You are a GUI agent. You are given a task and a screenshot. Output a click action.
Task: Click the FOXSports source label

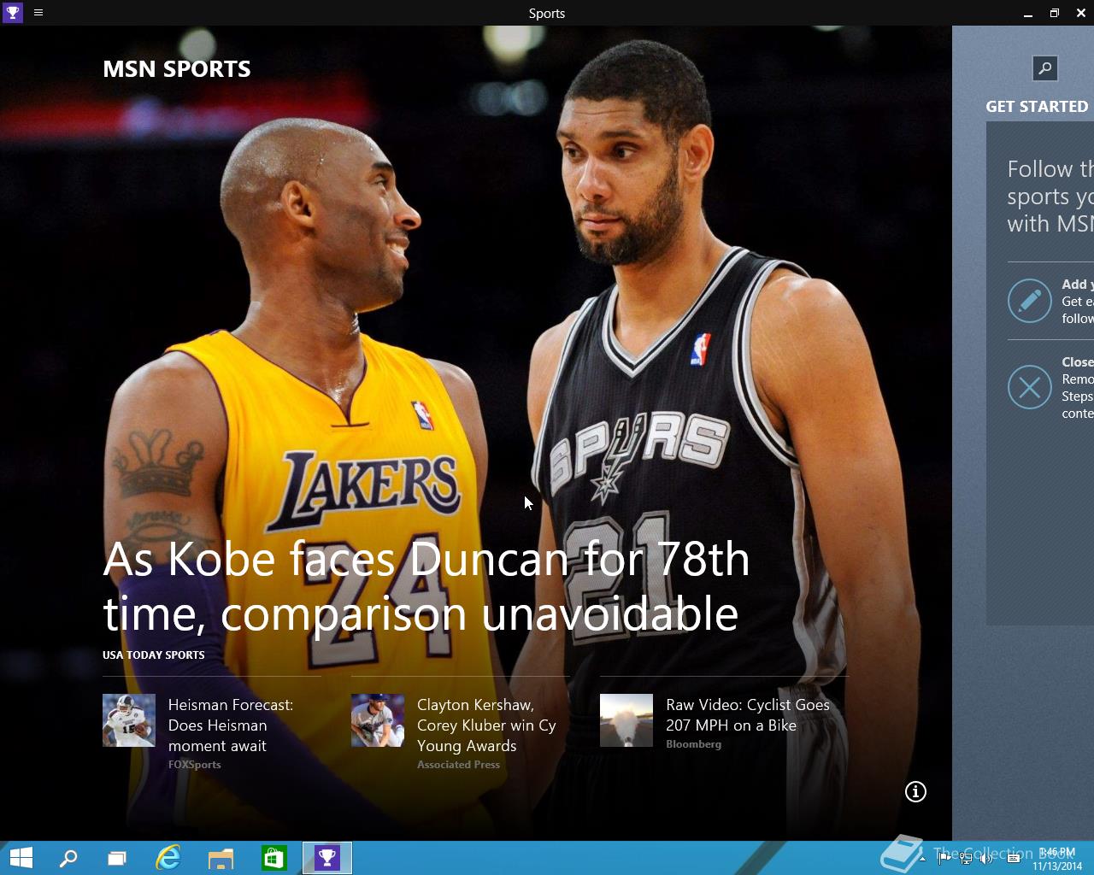click(x=195, y=765)
